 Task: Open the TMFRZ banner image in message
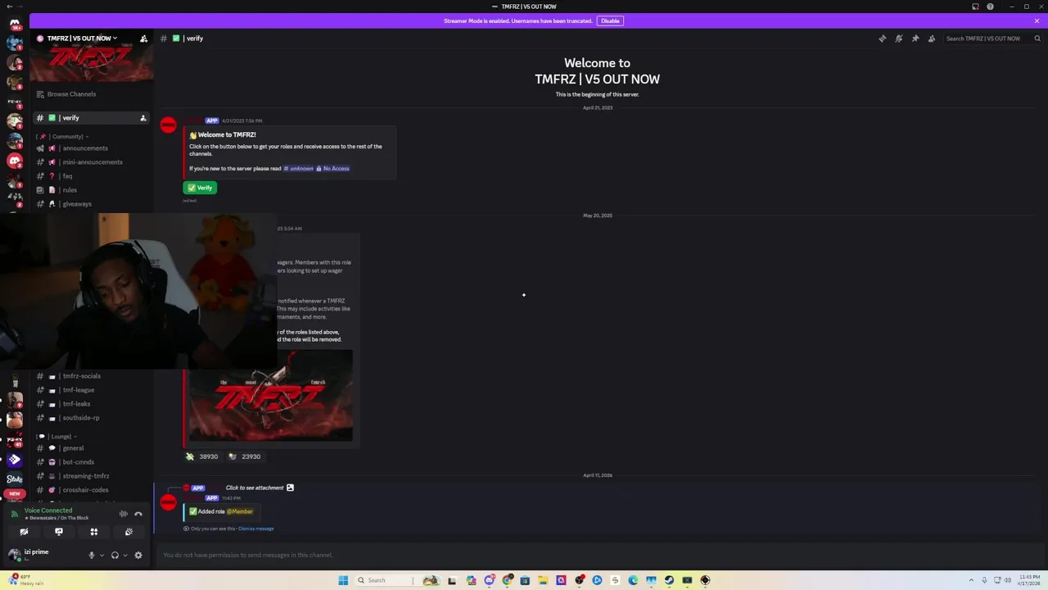point(271,396)
